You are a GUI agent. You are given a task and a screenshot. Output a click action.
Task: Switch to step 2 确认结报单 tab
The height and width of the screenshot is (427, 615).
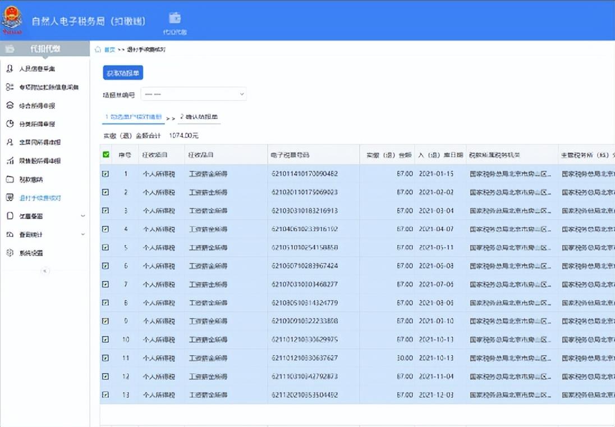(x=199, y=117)
